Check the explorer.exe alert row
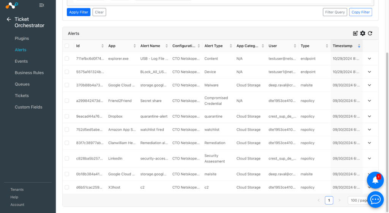Image resolution: width=389 pixels, height=213 pixels. click(x=67, y=58)
